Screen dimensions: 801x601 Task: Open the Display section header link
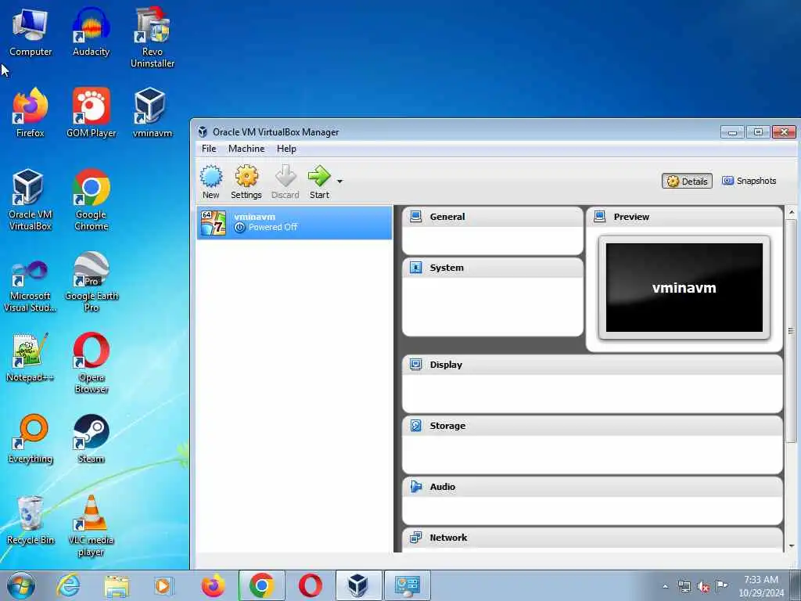[446, 365]
